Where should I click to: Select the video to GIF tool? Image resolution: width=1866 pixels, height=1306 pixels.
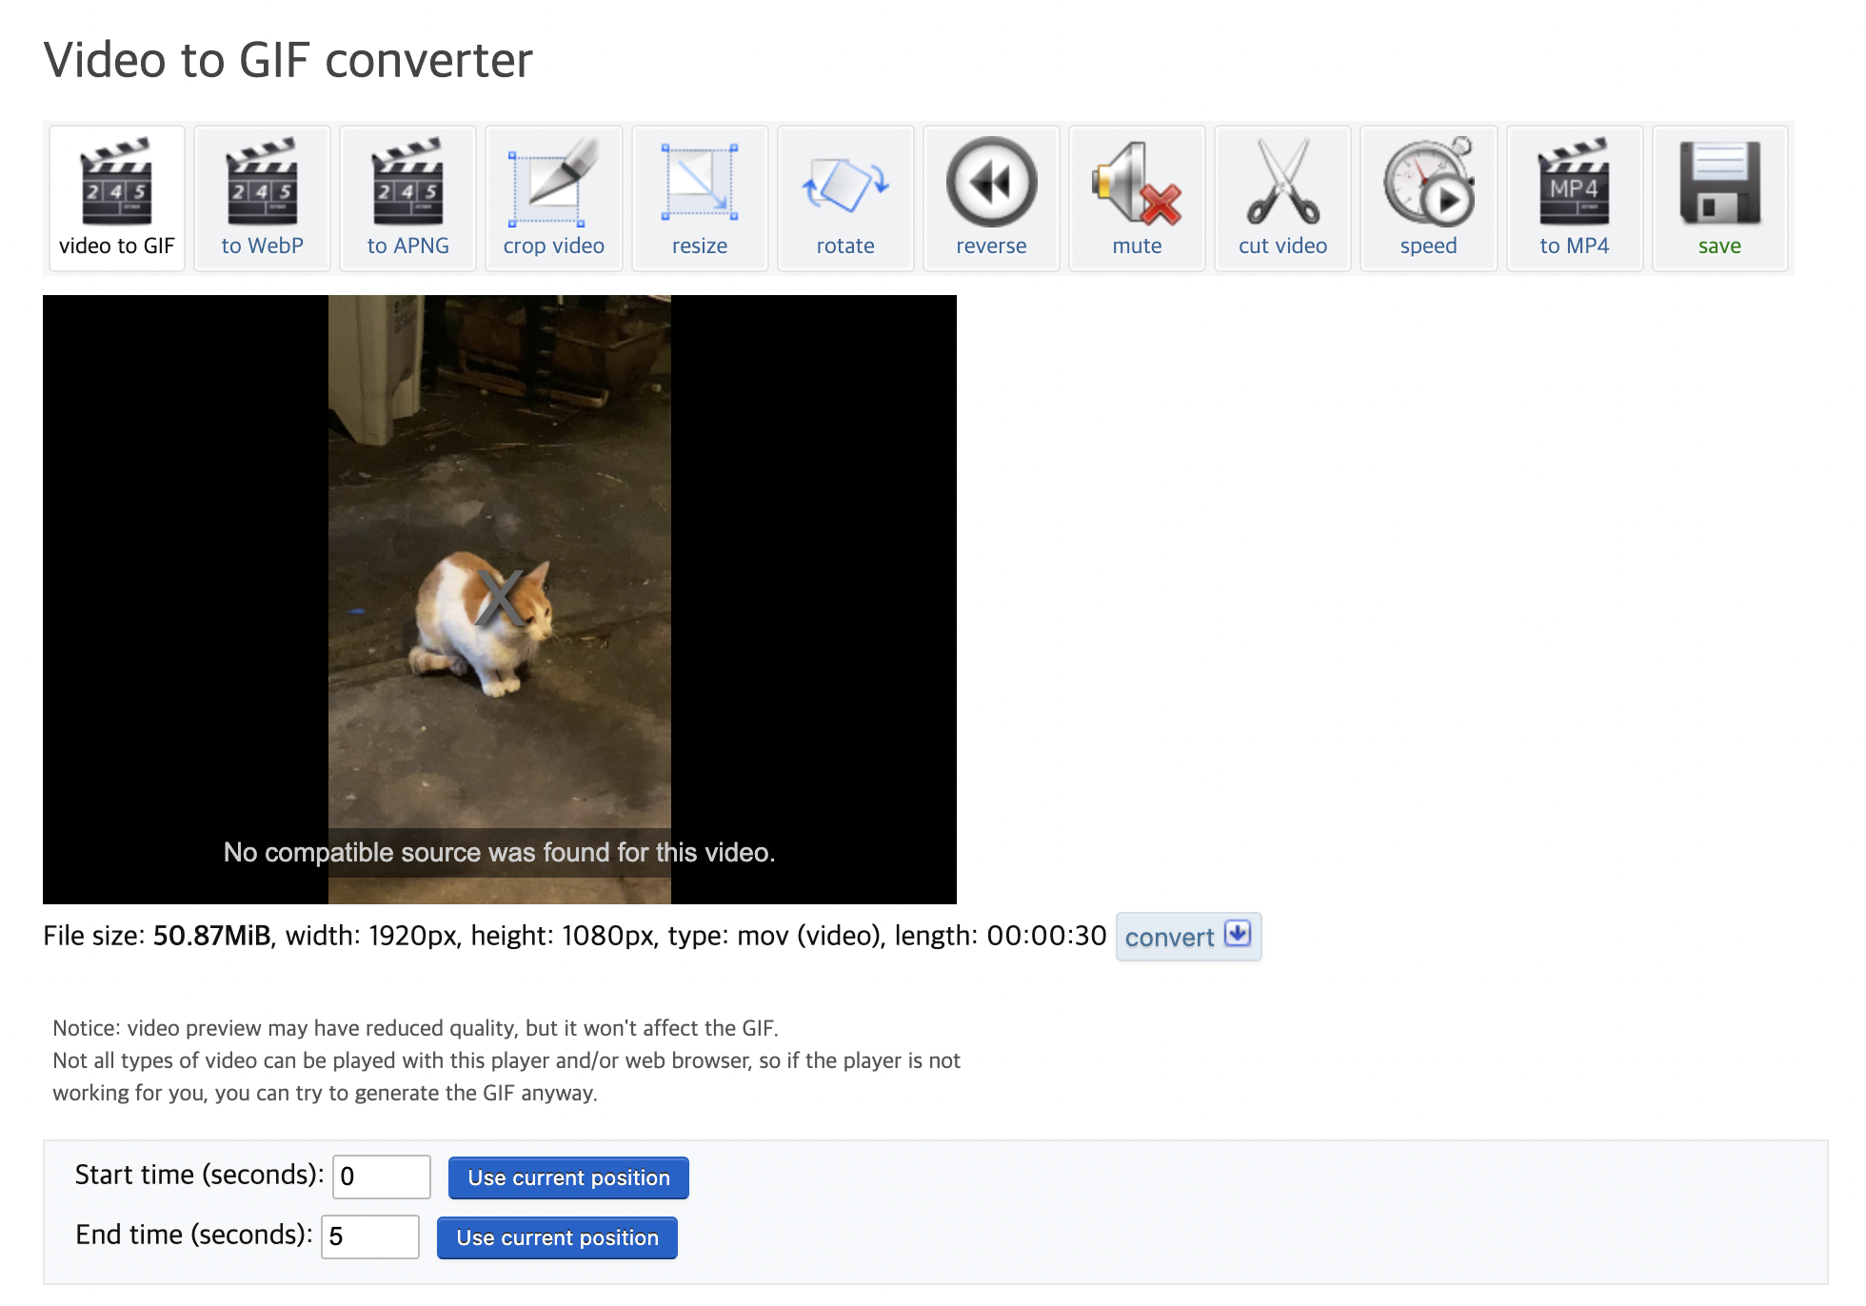pos(116,198)
